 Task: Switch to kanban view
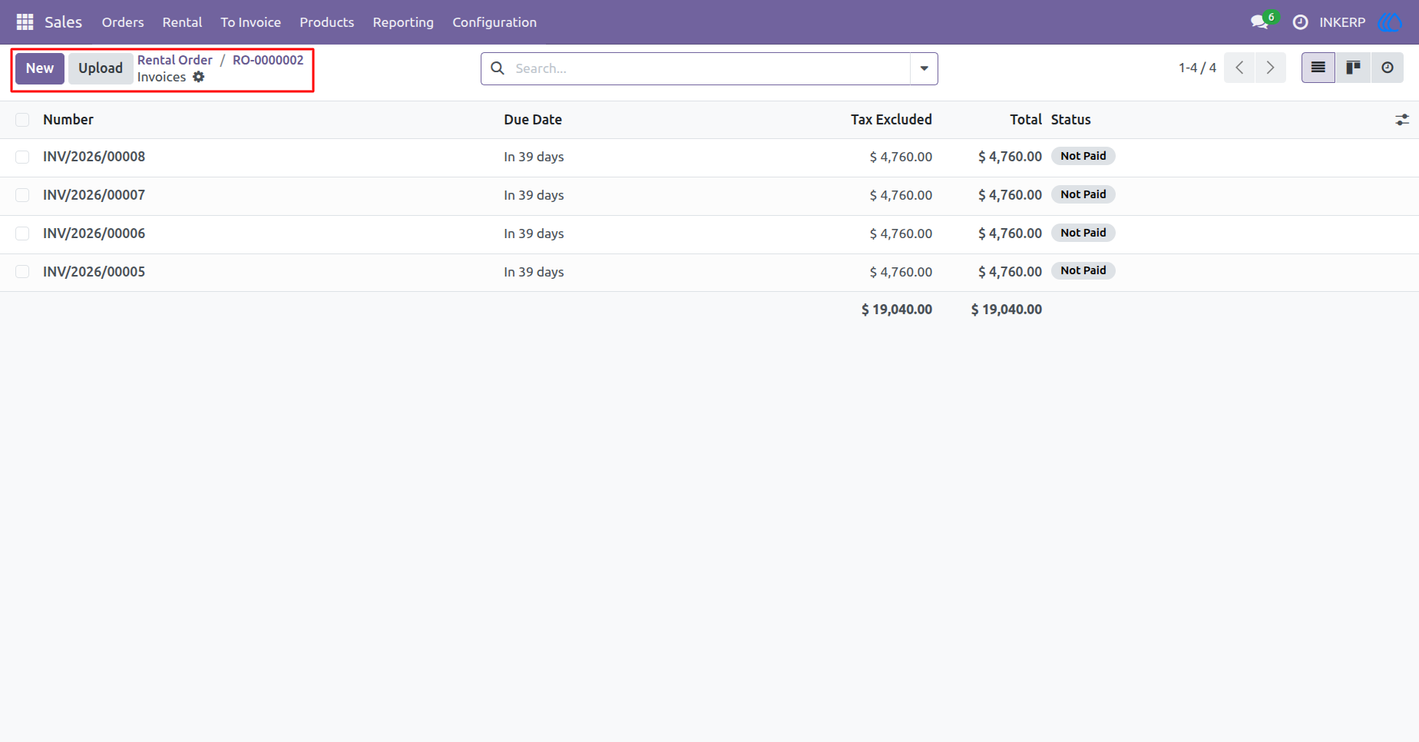[x=1353, y=68]
